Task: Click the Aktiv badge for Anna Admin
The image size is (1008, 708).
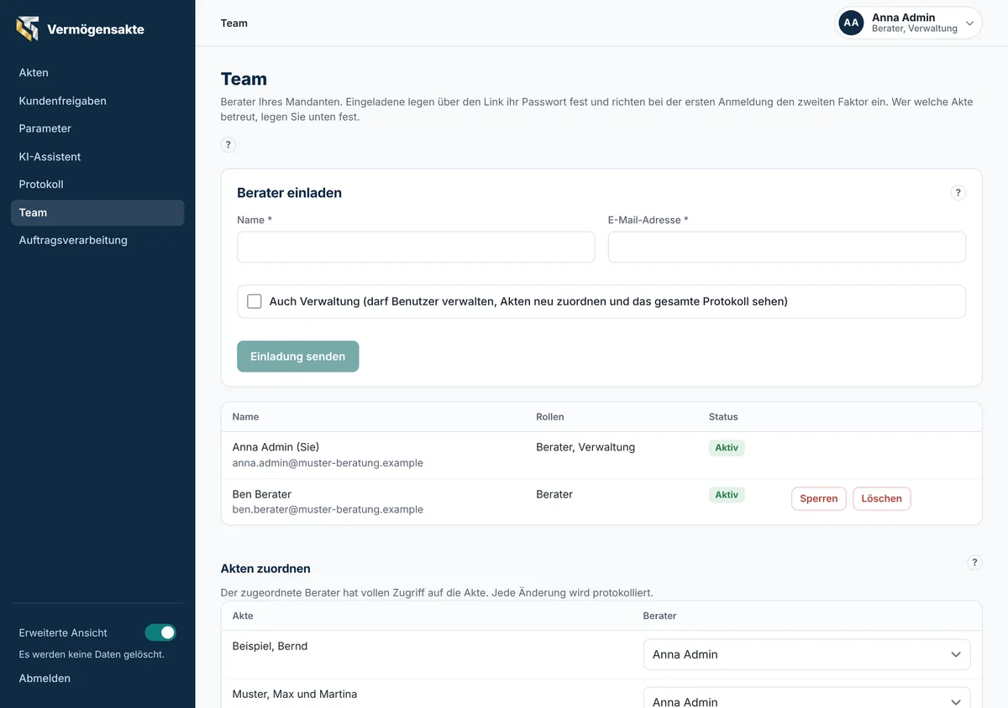Action: pyautogui.click(x=727, y=448)
